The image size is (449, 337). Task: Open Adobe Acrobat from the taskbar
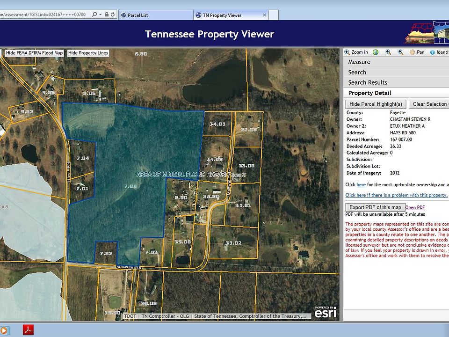point(29,330)
